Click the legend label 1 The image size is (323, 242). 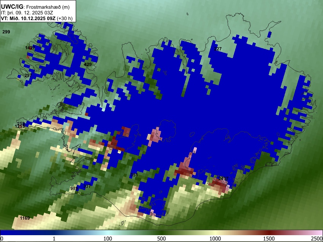click(54, 239)
